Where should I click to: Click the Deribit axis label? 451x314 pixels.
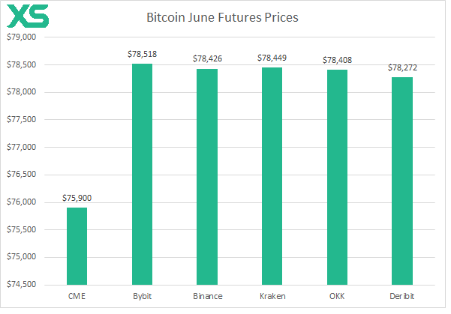tap(401, 298)
